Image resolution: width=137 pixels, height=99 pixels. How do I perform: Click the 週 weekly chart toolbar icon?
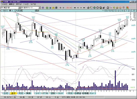(50, 8)
